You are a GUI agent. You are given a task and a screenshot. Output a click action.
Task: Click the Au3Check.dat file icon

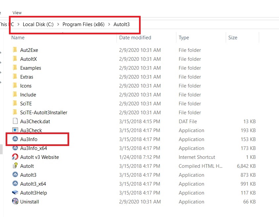(15, 122)
